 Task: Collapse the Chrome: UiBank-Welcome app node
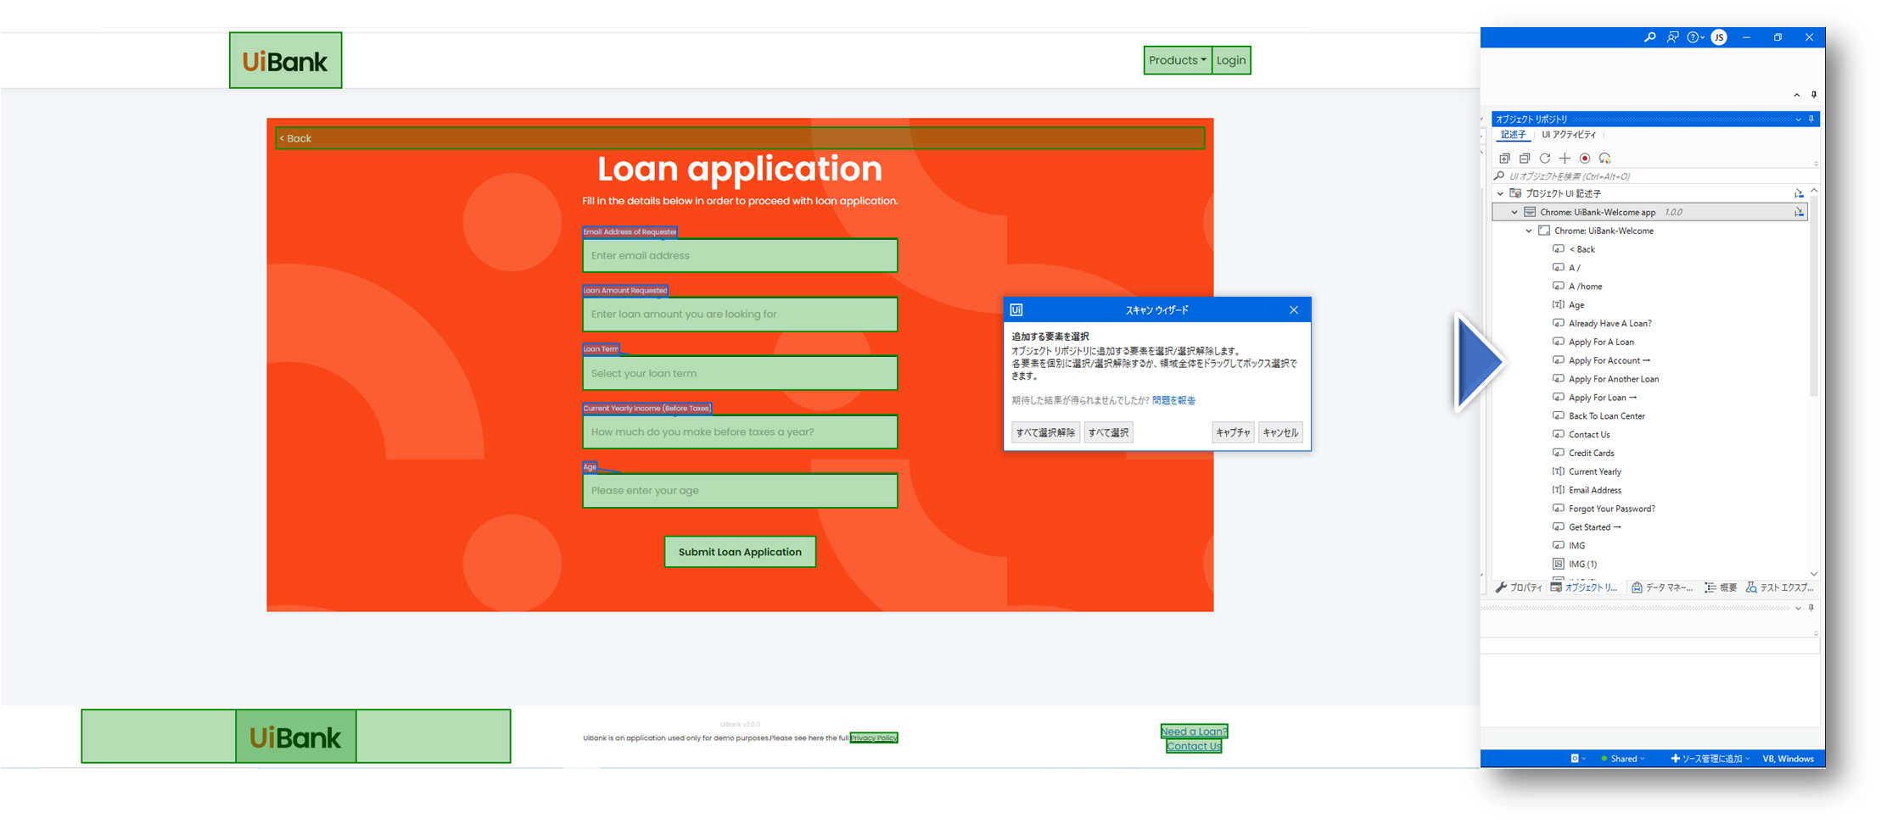click(1514, 213)
